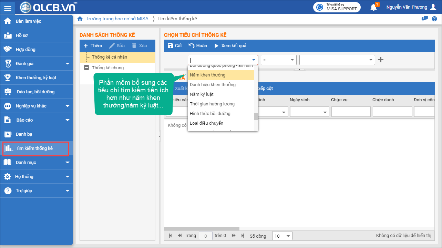Click the Xem kết quả button
442x248 pixels.
click(230, 45)
